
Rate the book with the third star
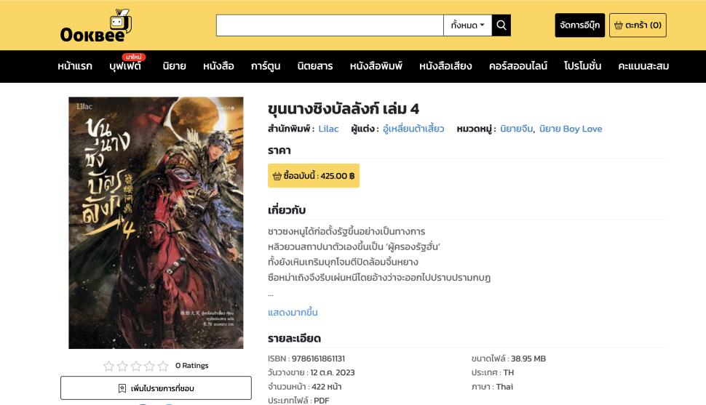(136, 366)
